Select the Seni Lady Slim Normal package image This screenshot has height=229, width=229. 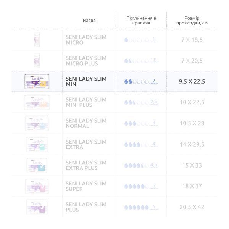(37, 123)
